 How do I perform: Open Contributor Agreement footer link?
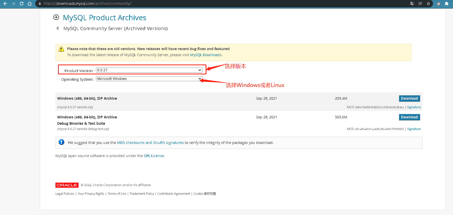coord(174,194)
